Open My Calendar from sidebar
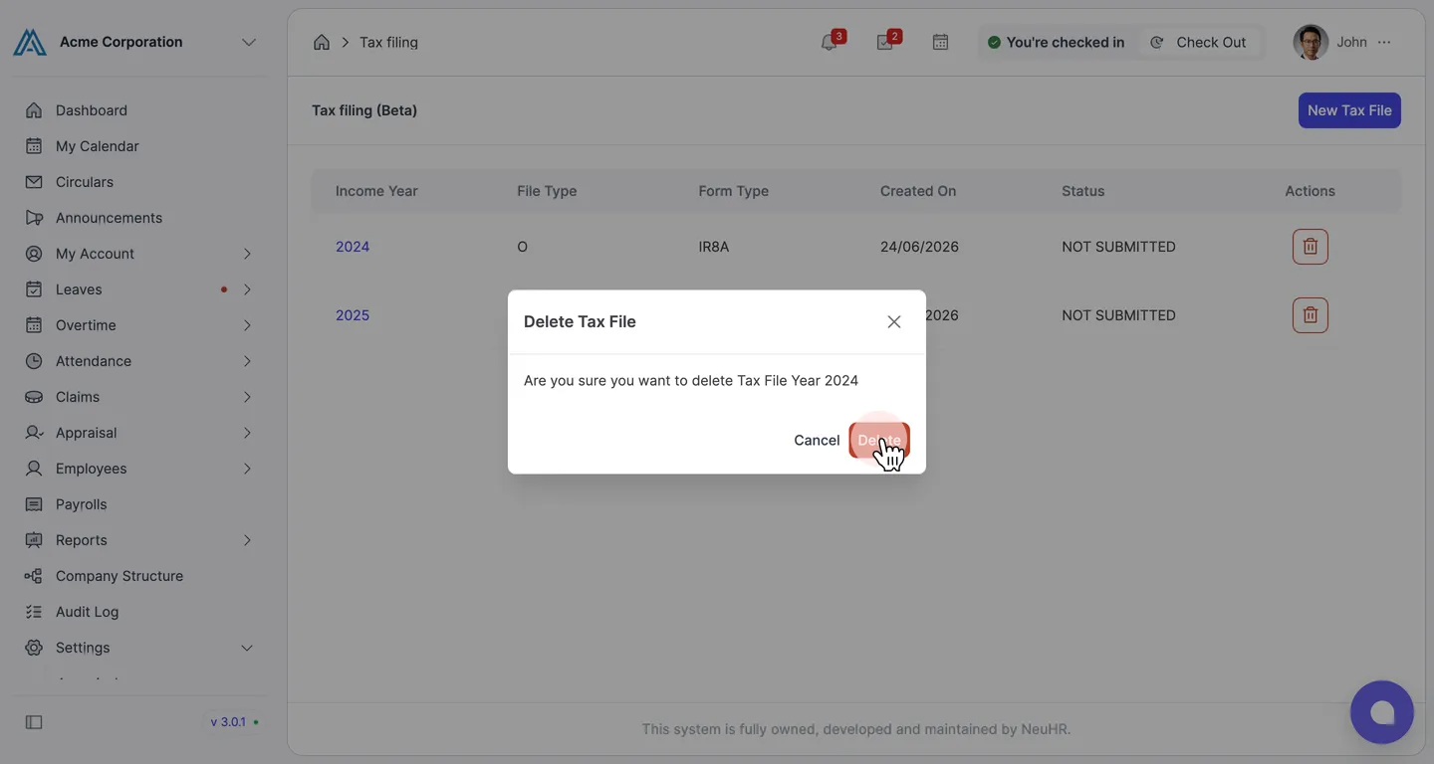The image size is (1434, 764). click(97, 146)
